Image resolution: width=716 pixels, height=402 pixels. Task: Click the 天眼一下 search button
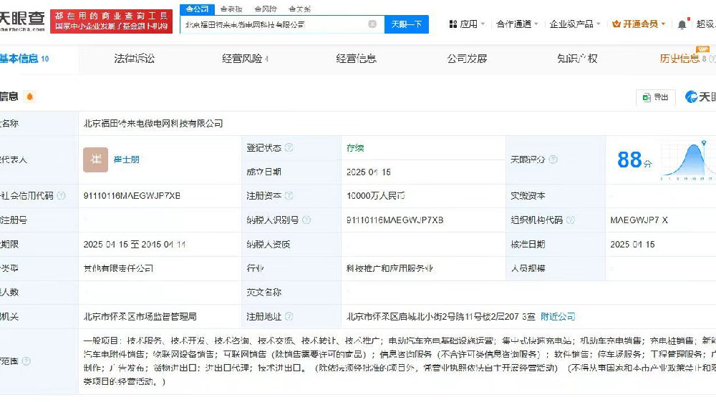pos(407,24)
